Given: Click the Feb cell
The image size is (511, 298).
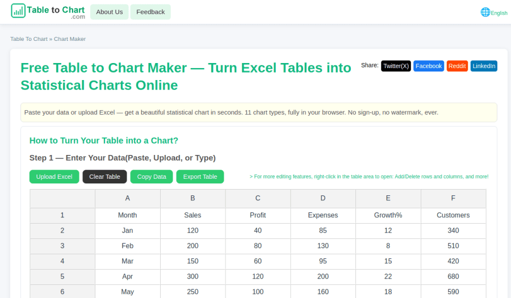Looking at the screenshot, I should click(x=127, y=246).
